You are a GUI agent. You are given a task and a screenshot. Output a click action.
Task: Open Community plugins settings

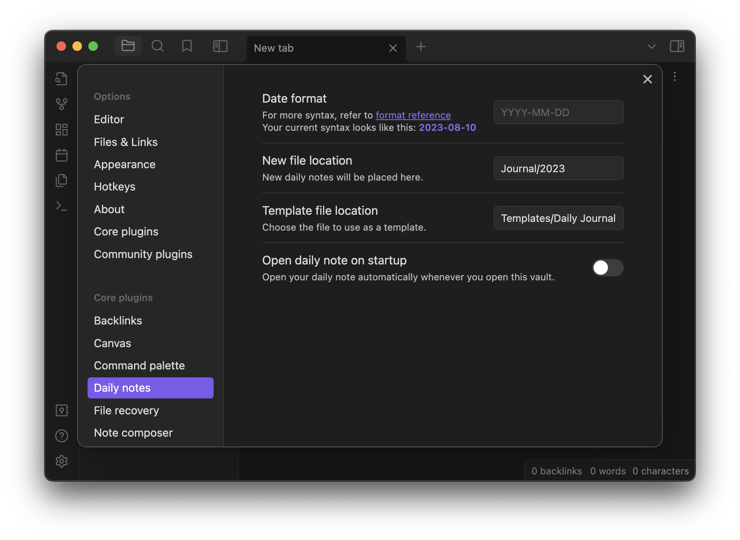pos(143,254)
